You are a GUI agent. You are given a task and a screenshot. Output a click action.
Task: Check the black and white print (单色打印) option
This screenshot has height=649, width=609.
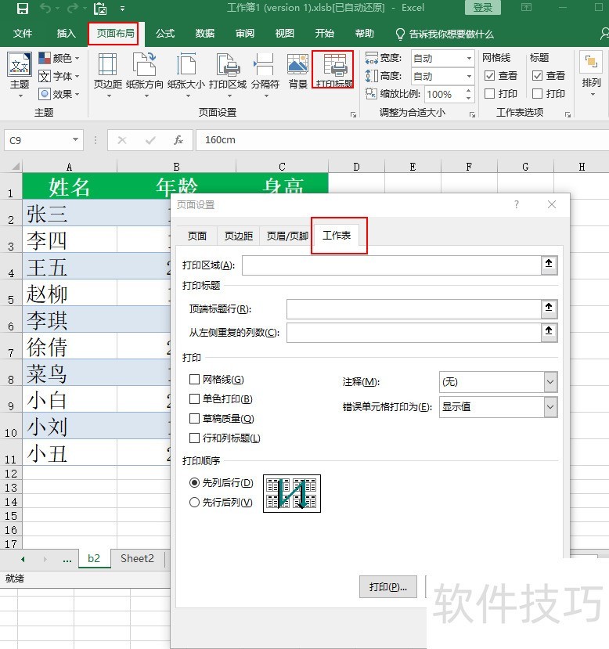195,399
